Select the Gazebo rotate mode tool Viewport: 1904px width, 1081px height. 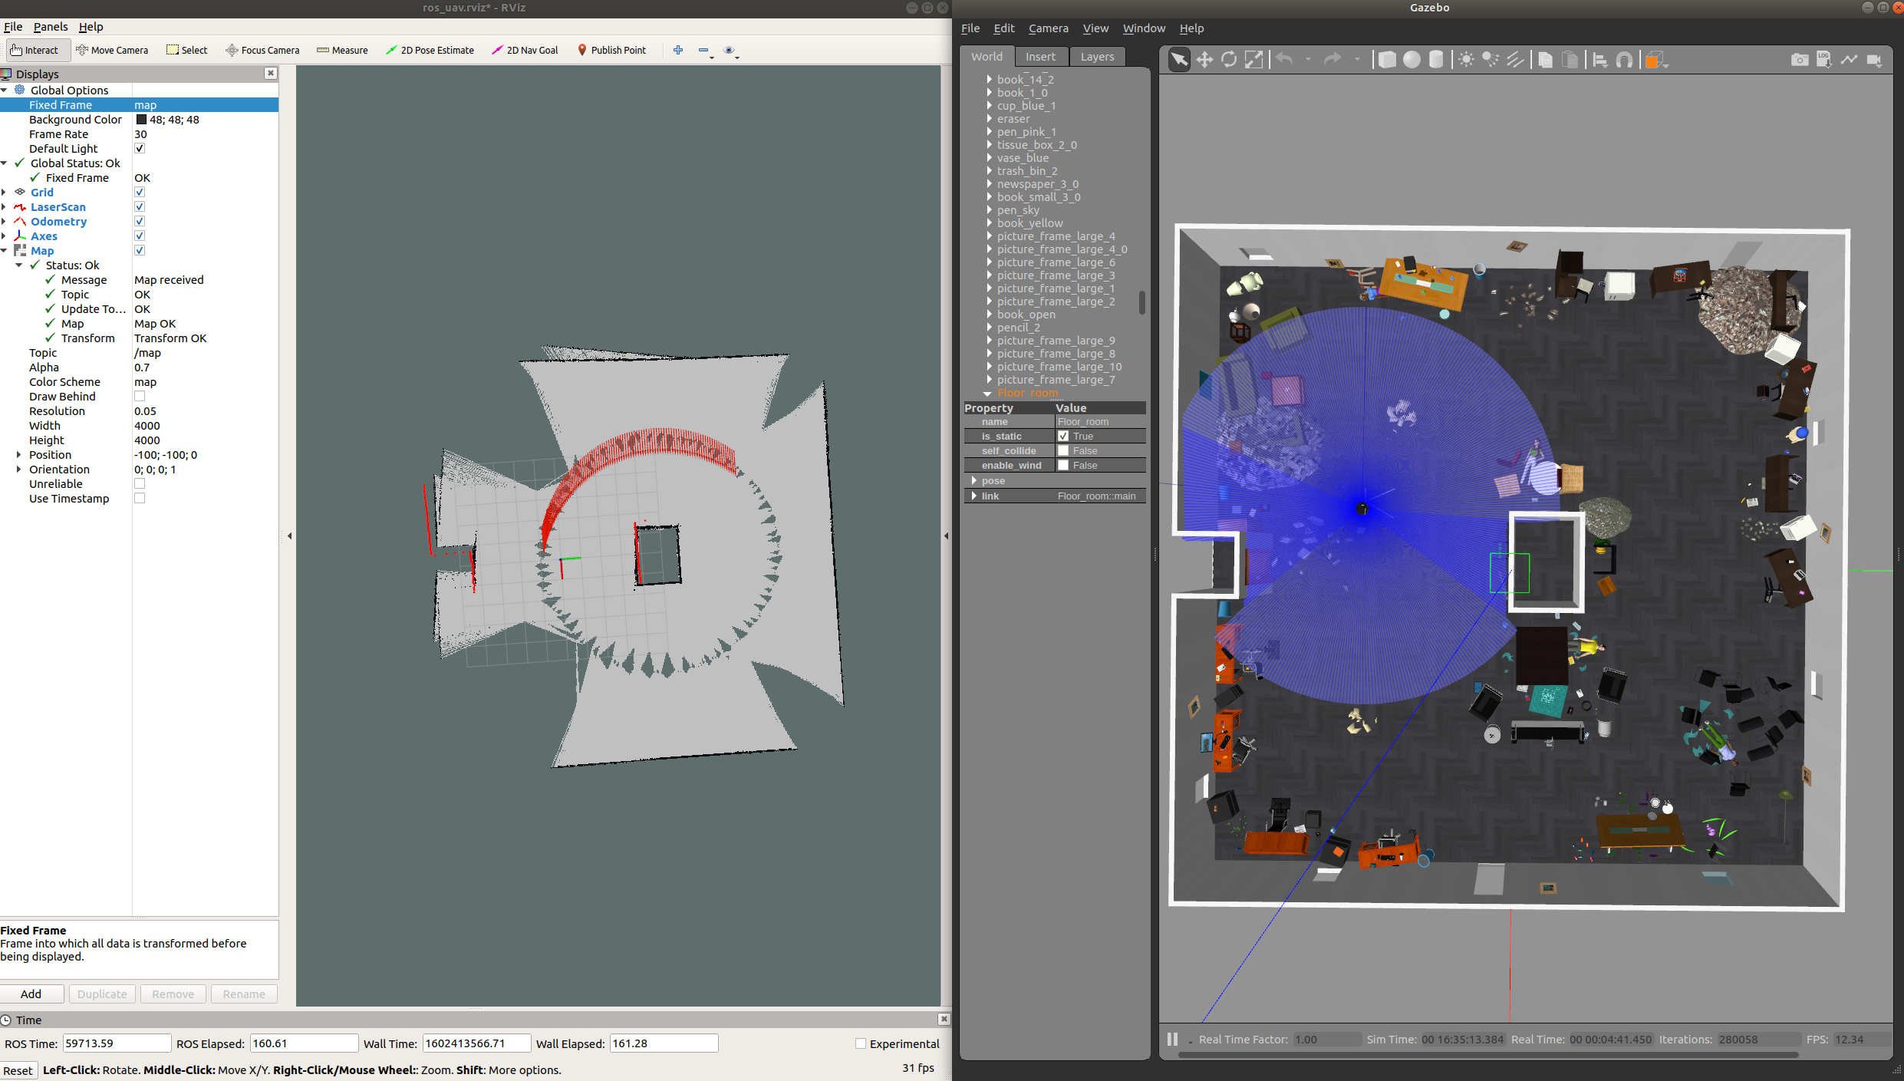pos(1228,60)
